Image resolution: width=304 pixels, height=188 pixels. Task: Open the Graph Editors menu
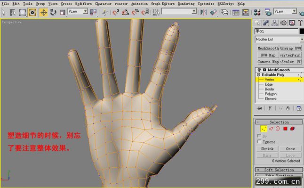tap(163, 4)
